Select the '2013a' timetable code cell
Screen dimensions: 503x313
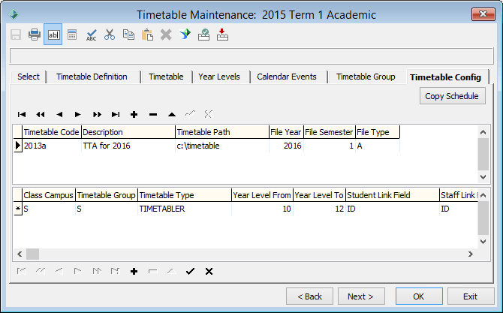tap(52, 146)
